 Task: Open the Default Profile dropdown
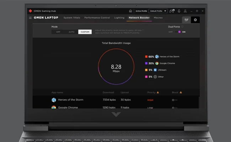[158, 11]
